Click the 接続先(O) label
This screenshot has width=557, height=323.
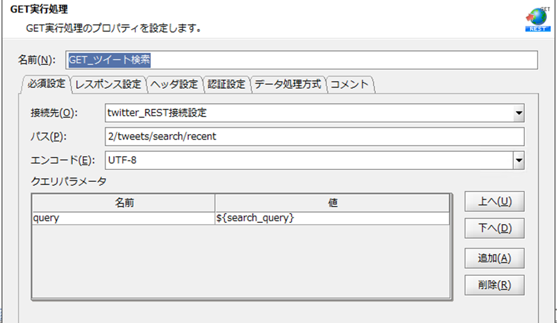[54, 113]
